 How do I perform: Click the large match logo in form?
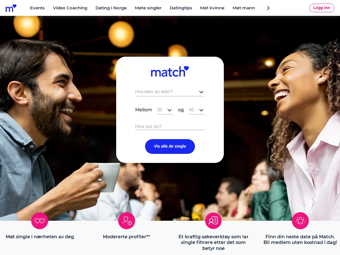pyautogui.click(x=170, y=71)
